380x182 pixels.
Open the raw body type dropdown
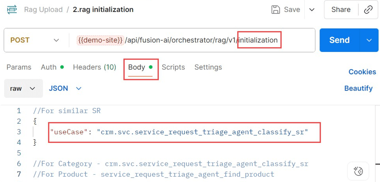tap(23, 89)
